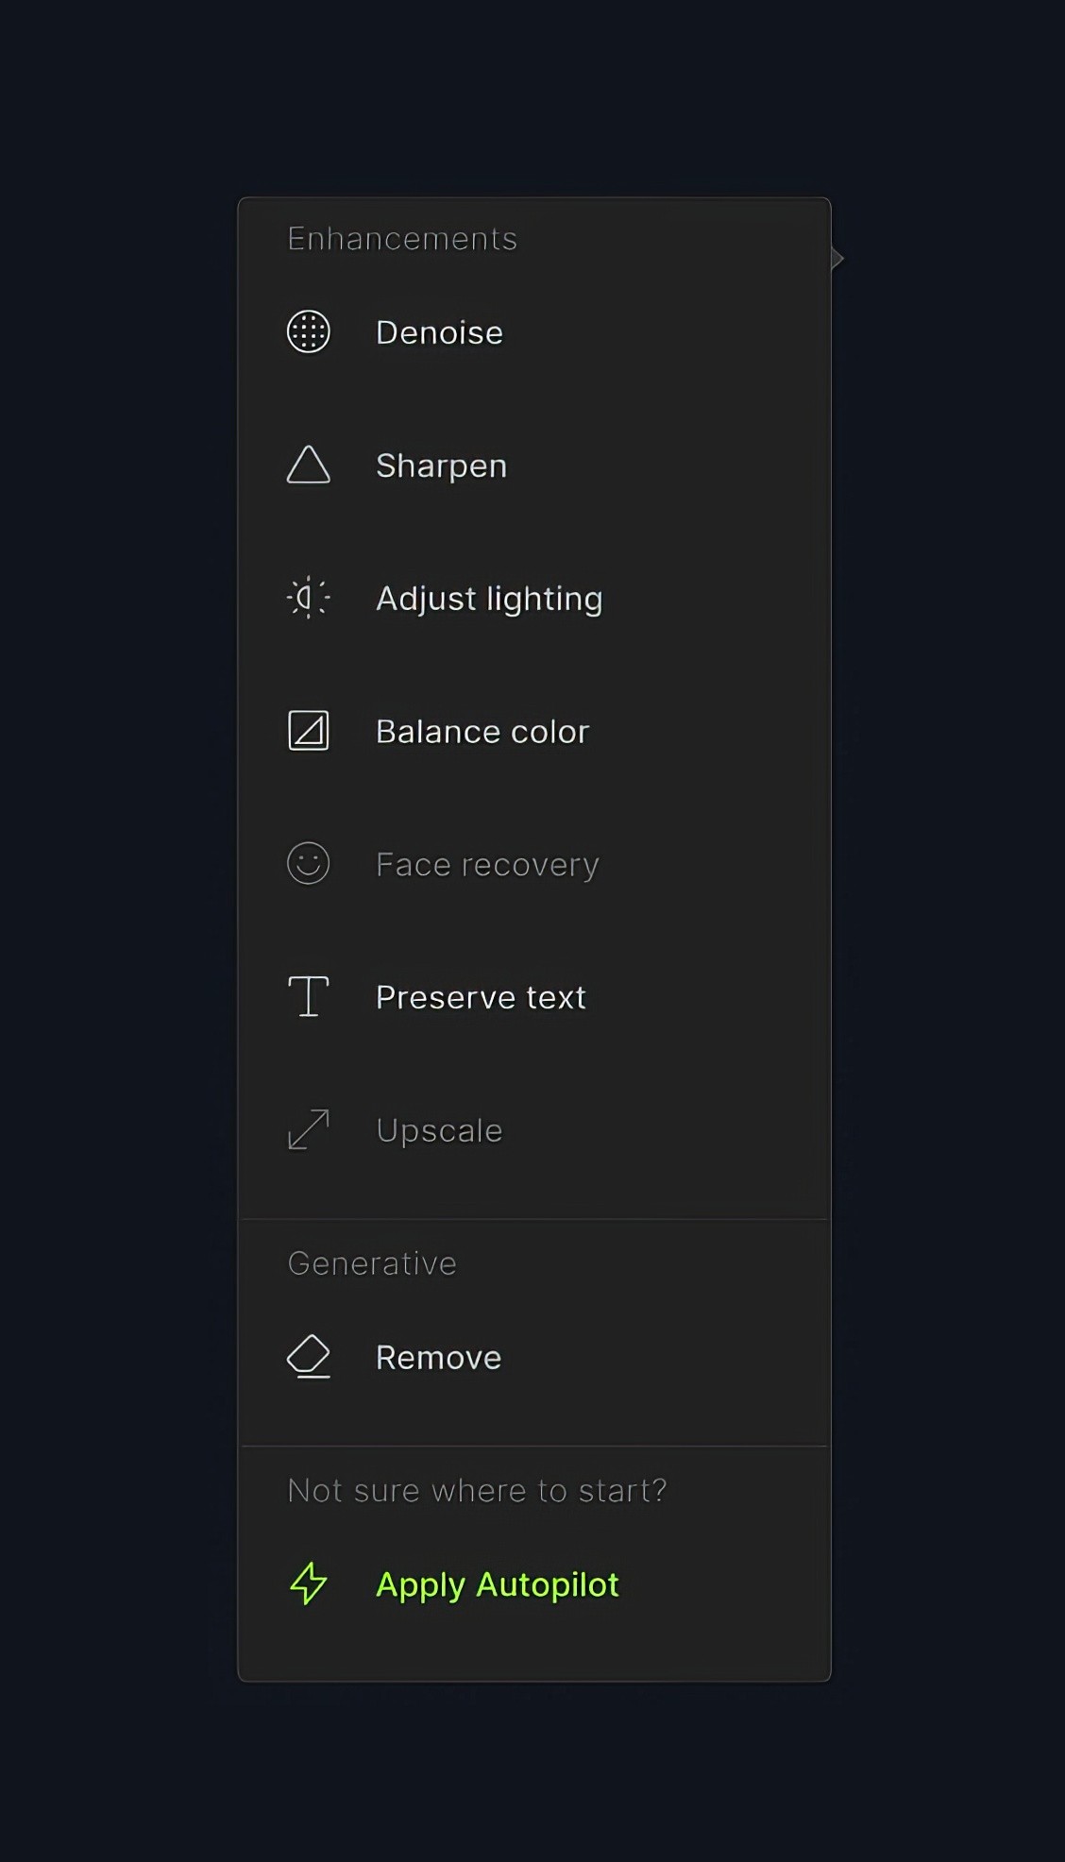Click the Sharpen triangle icon
The height and width of the screenshot is (1862, 1065).
(307, 465)
